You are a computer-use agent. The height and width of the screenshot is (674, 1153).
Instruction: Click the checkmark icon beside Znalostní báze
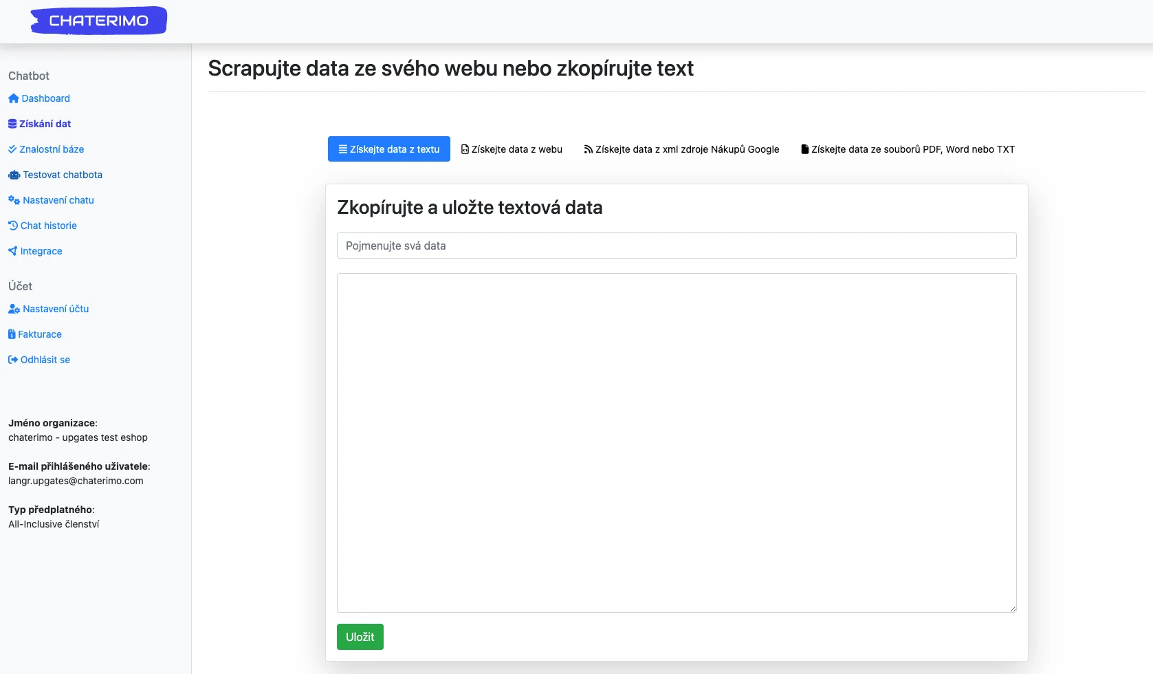point(12,149)
